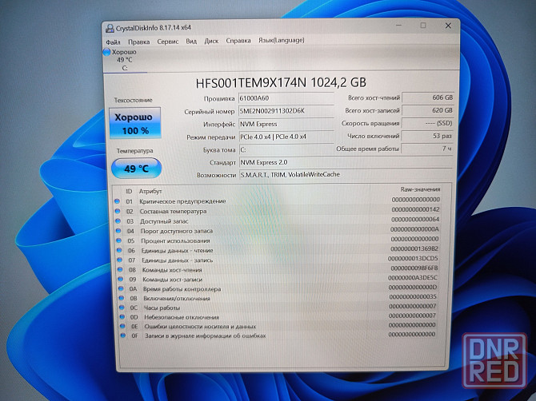Screen dimensions: 536x401
Task: Click the transfer mode field PCIe 4.0 x4
Action: [x=286, y=137]
